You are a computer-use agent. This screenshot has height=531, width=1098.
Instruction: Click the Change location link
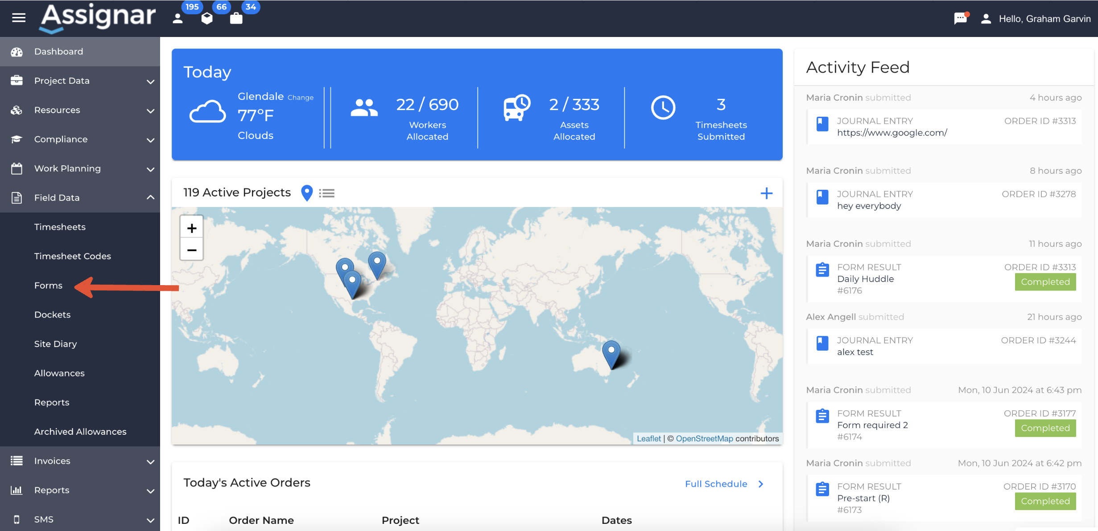(300, 98)
